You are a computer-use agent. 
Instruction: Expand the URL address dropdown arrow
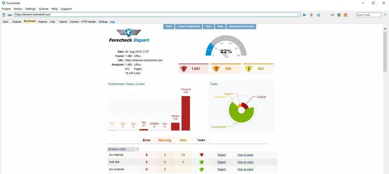[x=298, y=15]
